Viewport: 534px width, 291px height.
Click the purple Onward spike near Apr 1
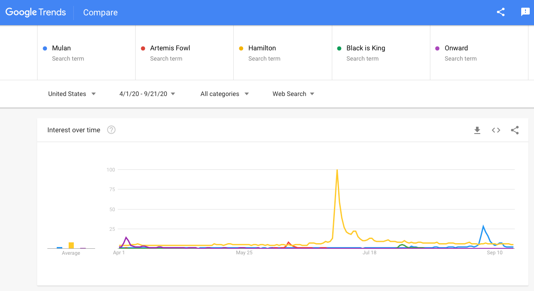tap(126, 237)
